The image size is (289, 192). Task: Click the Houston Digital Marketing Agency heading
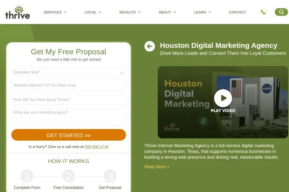(x=218, y=45)
